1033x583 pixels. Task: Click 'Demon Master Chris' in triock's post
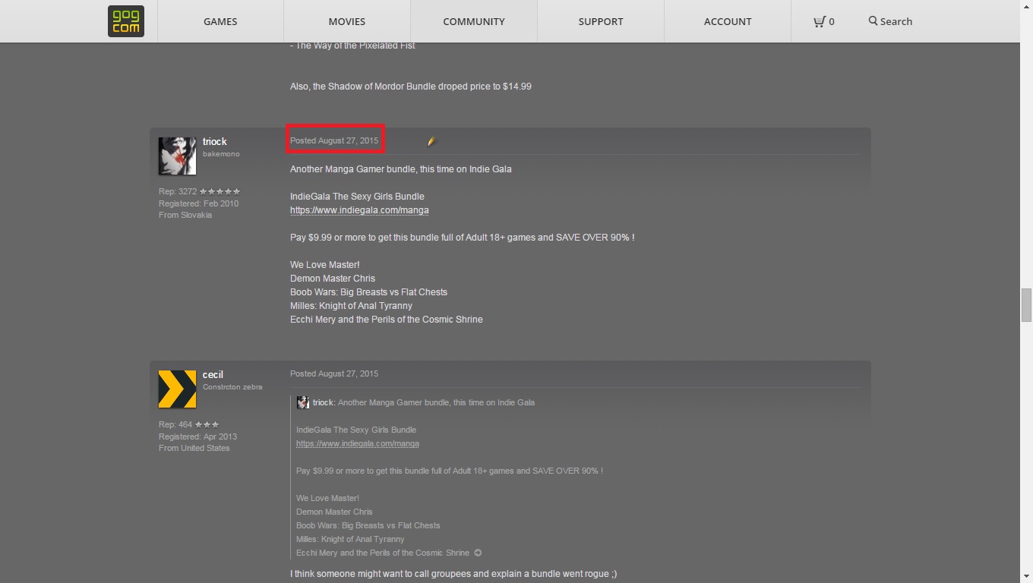[333, 279]
